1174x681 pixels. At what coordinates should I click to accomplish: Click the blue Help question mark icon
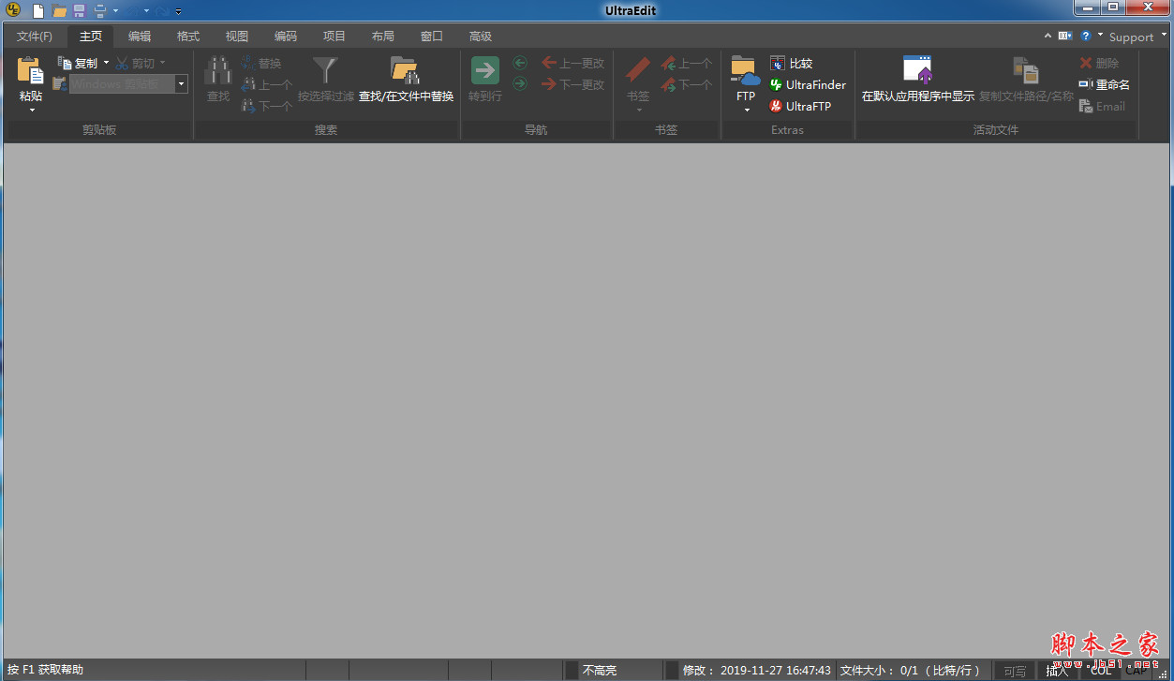(x=1086, y=36)
